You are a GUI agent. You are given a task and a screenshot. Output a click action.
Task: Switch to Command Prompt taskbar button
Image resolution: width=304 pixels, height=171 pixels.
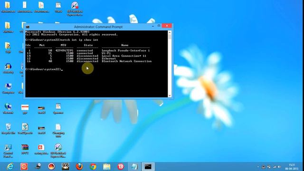point(148,167)
